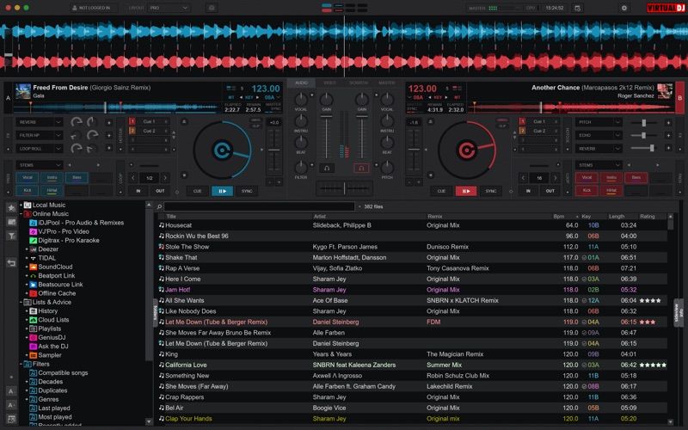The image size is (688, 430).
Task: Click deck B jog wheel center
Action: (x=466, y=150)
